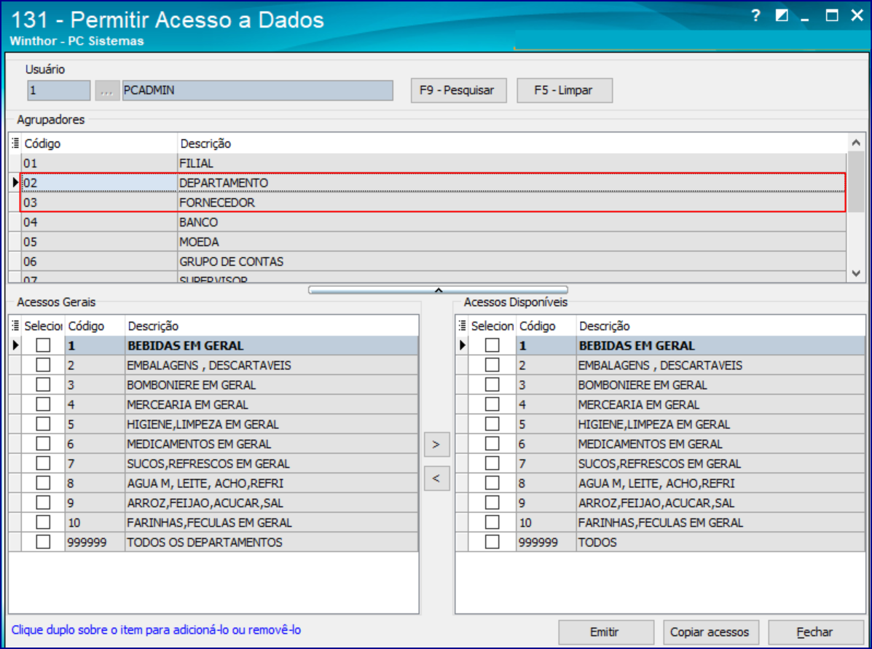This screenshot has width=872, height=649.
Task: Click Copiar acessos button
Action: 711,632
